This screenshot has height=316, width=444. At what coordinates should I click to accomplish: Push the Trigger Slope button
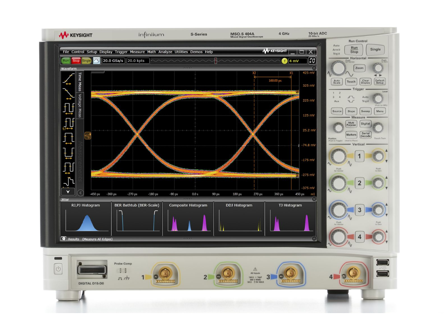(351, 111)
